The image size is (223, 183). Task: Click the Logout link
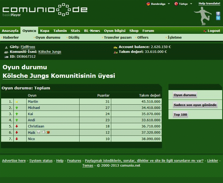[x=214, y=31]
